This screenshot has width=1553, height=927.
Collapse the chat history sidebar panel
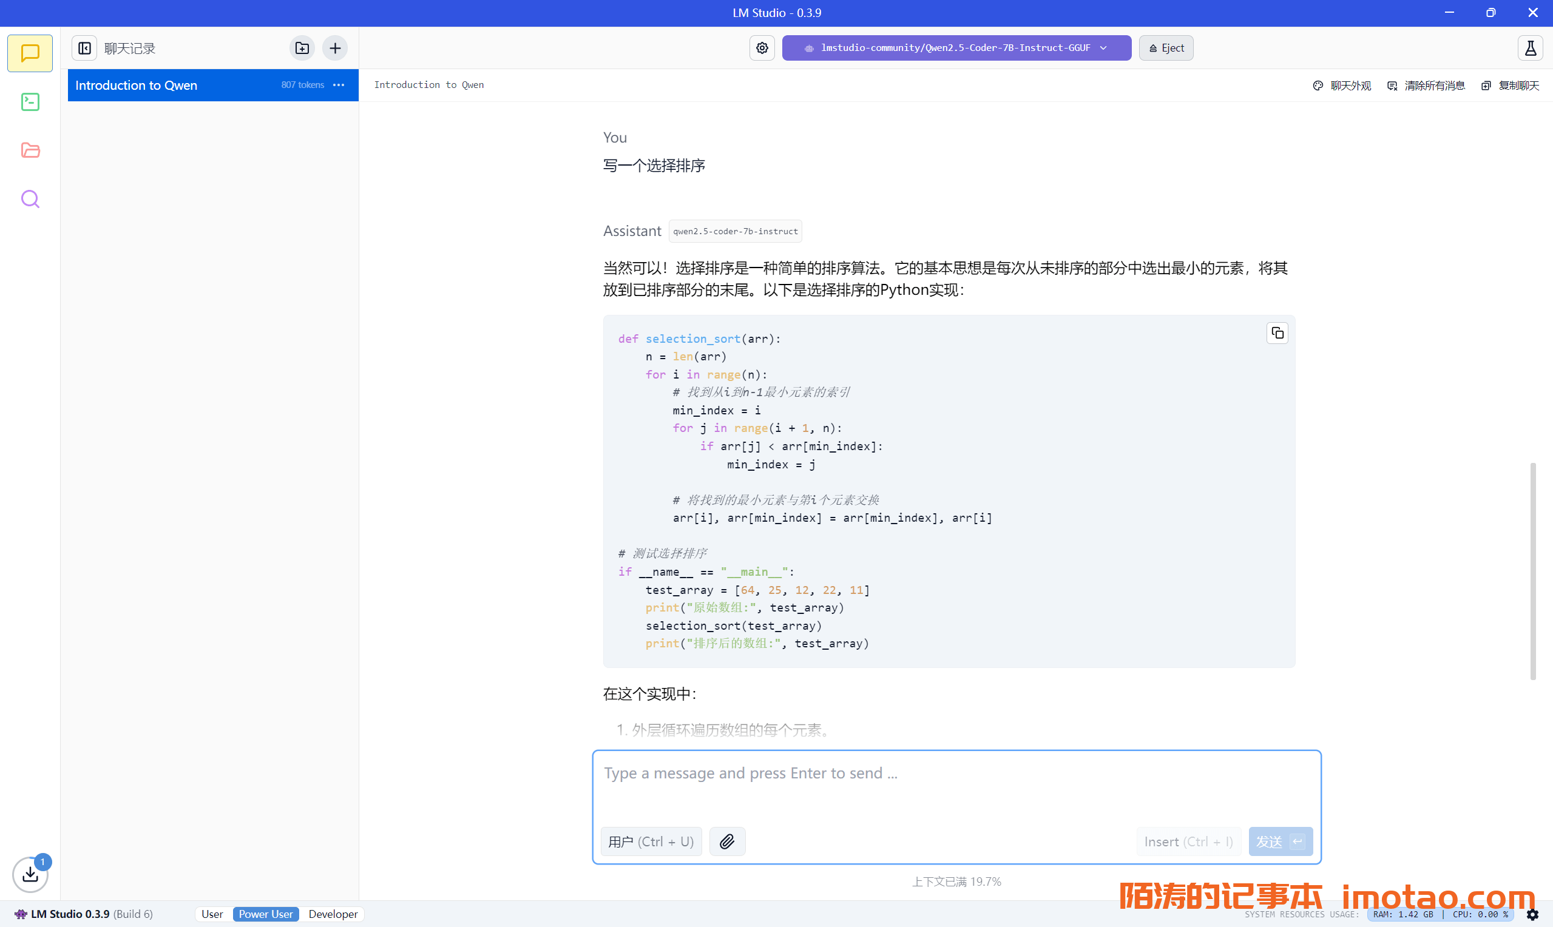point(84,48)
